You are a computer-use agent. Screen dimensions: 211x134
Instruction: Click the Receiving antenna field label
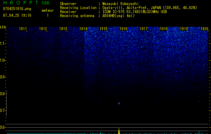[x=77, y=16]
